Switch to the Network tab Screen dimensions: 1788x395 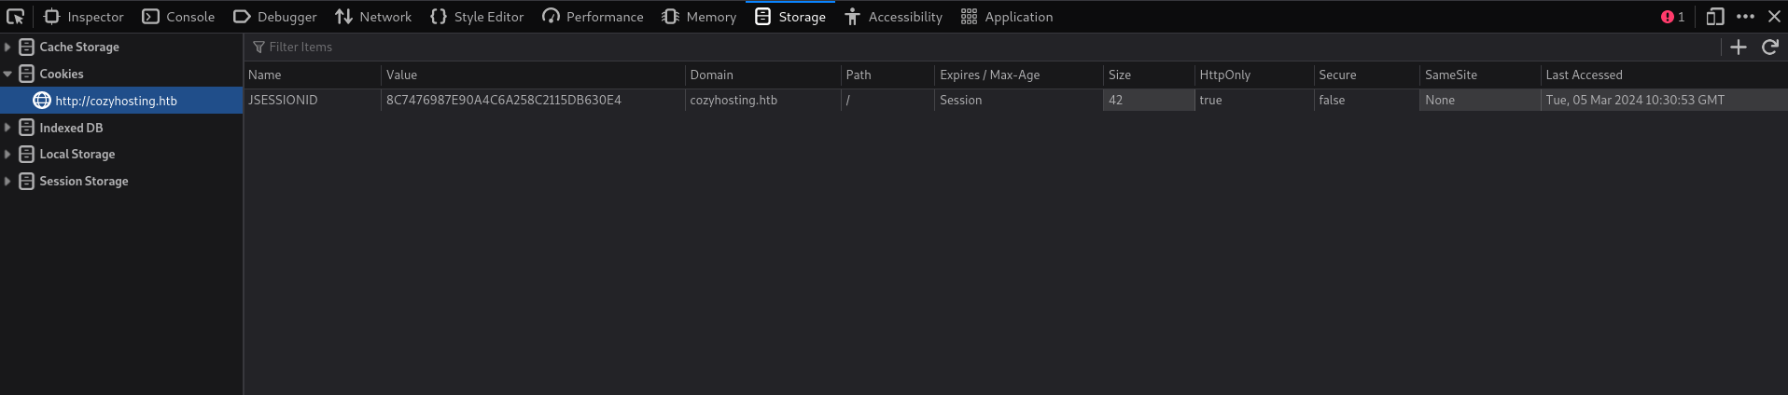pyautogui.click(x=373, y=17)
